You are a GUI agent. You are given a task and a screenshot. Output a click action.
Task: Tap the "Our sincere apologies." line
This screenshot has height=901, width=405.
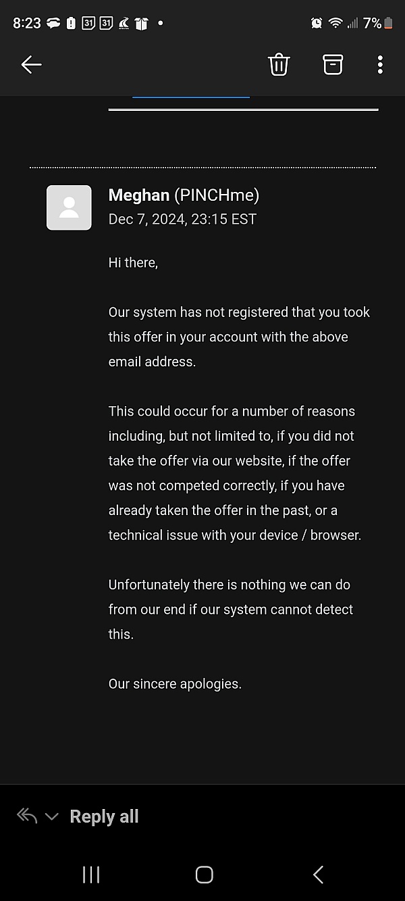click(x=175, y=683)
